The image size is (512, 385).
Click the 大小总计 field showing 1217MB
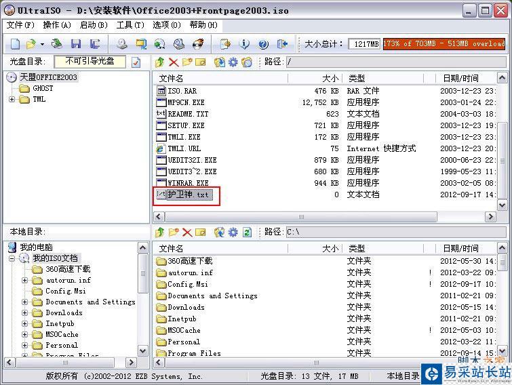pos(365,44)
